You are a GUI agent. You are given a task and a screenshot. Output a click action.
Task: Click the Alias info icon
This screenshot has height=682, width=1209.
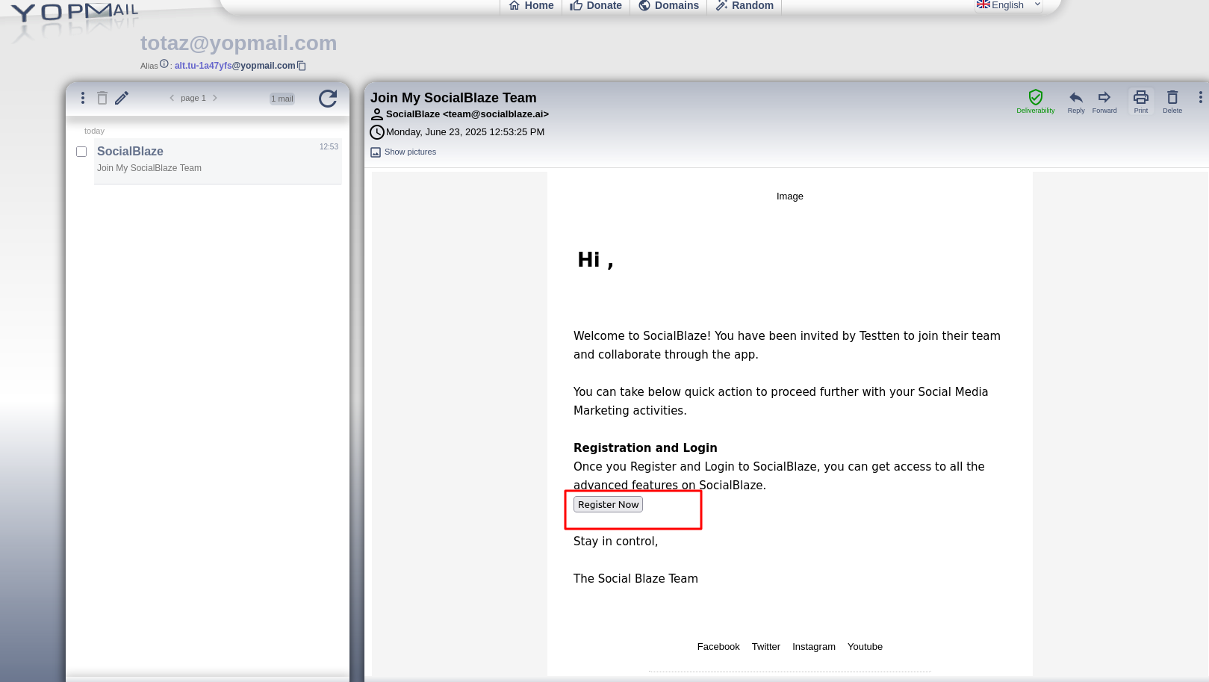pyautogui.click(x=164, y=64)
